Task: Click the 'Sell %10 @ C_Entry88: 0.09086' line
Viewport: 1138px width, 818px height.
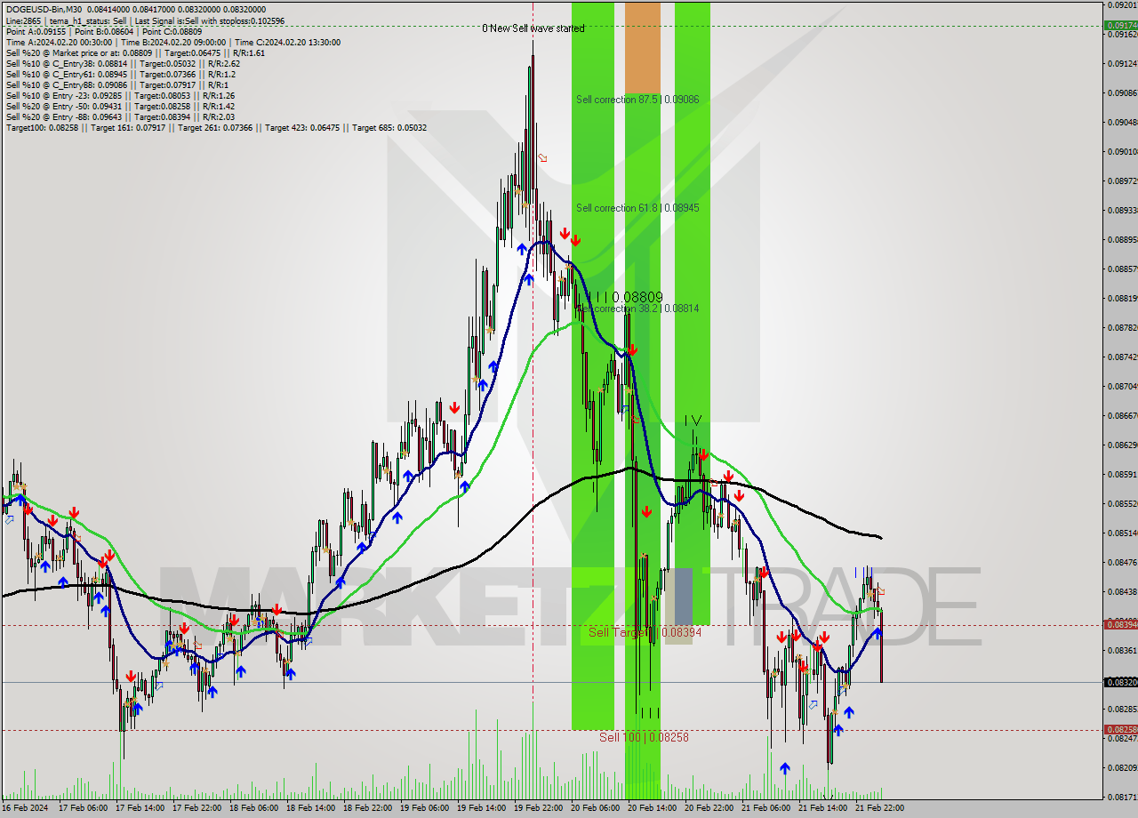Action: click(x=116, y=84)
